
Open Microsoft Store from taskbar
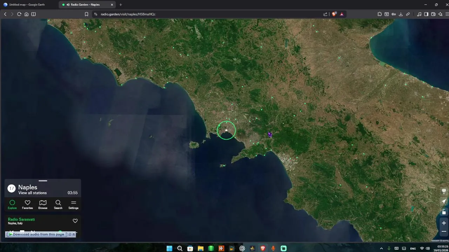click(x=190, y=248)
